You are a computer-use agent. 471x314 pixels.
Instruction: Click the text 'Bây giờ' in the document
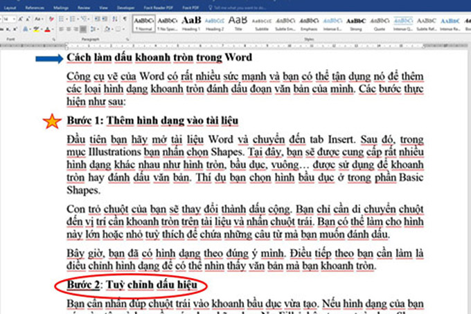86,253
